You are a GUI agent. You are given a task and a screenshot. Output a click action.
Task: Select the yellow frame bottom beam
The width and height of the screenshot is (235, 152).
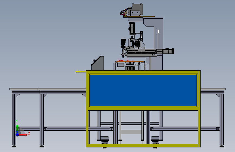tap(143, 146)
